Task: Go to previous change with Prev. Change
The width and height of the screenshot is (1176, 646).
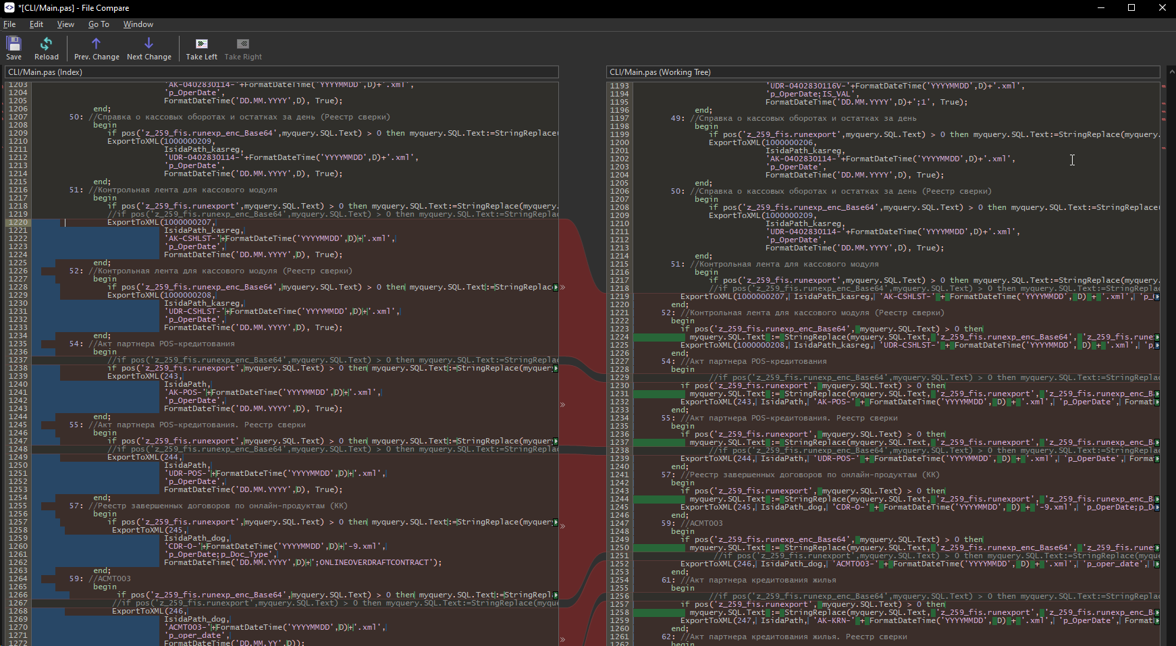Action: point(96,49)
